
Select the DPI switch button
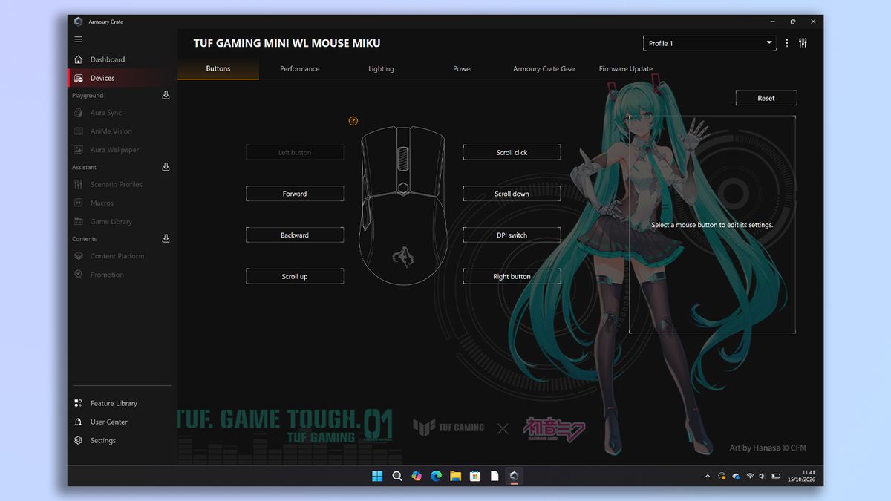[x=512, y=235]
